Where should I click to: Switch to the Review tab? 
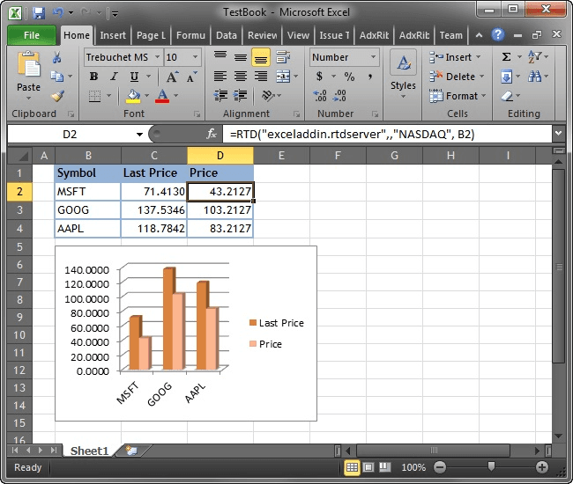[263, 35]
